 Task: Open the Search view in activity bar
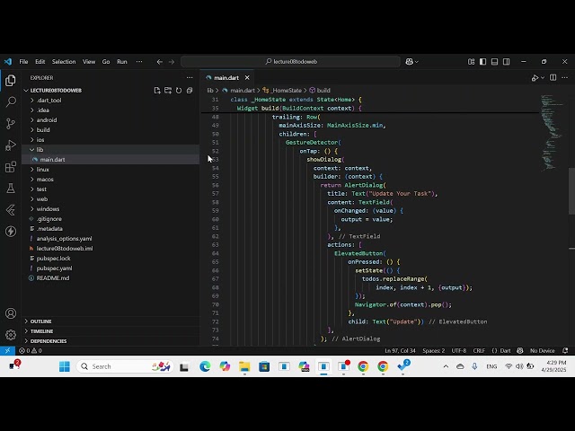click(11, 101)
